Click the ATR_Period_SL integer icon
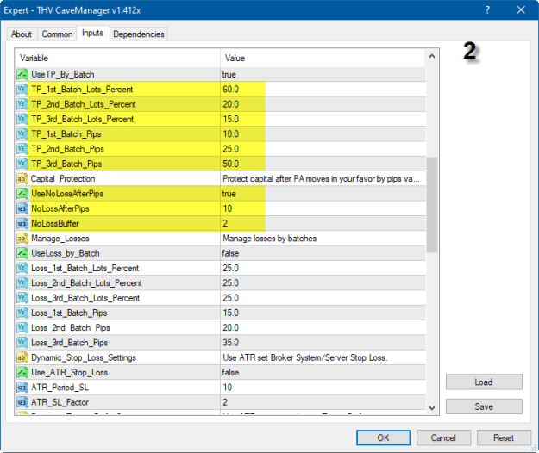 pos(22,388)
